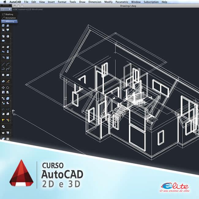Image resolution: width=199 pixels, height=199 pixels.
Task: Switch to the Annotation workspace
Action: [x=10, y=18]
